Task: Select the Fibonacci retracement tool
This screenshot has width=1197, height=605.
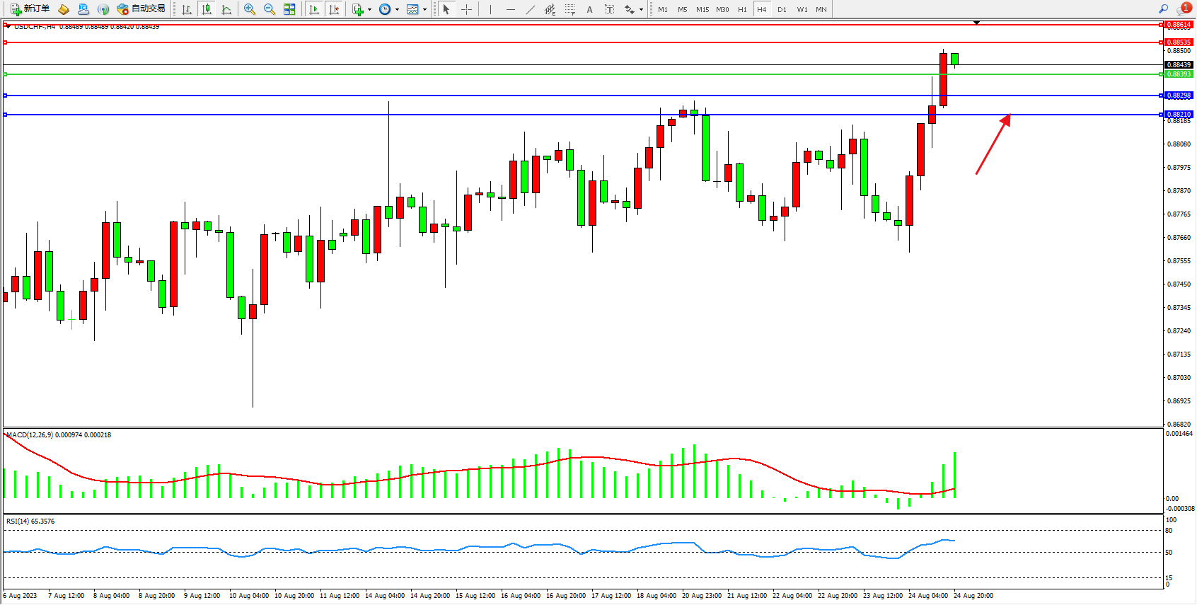Action: (x=569, y=9)
